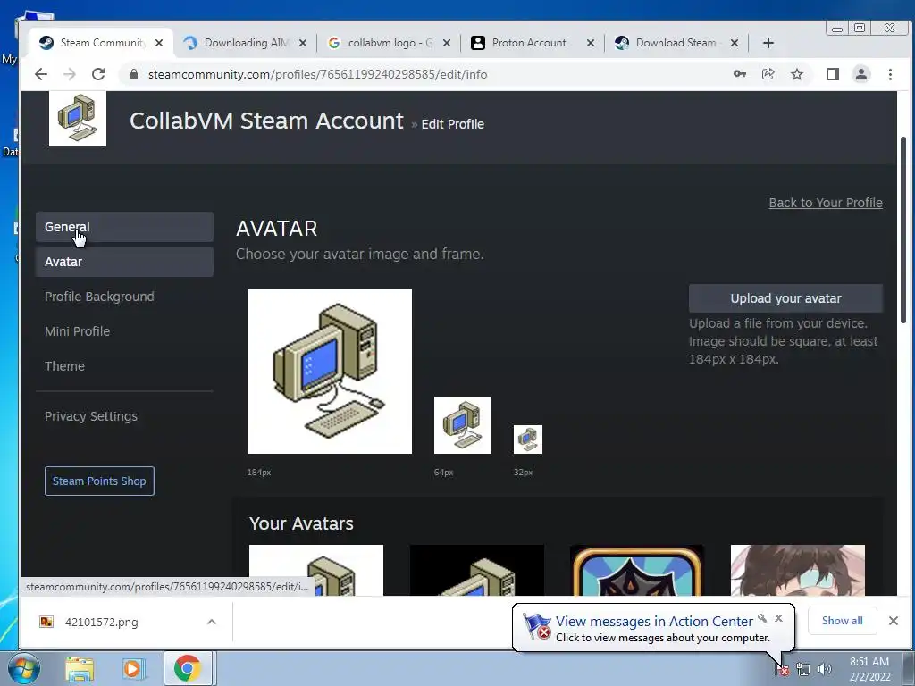Click View messages in Action Center
The height and width of the screenshot is (686, 915).
653,622
